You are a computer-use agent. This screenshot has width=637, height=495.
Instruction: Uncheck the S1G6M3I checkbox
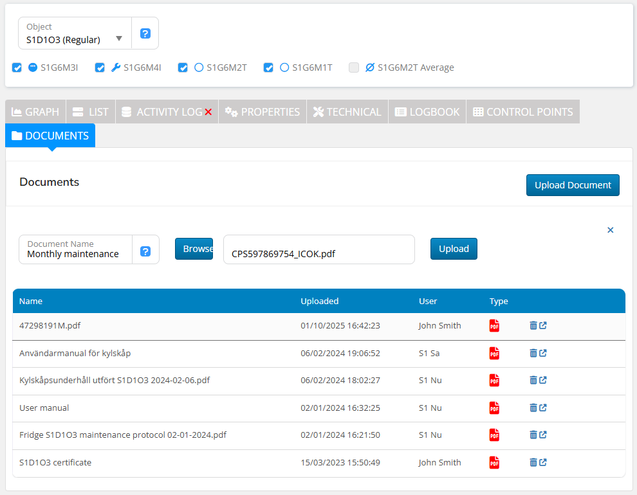click(x=17, y=67)
